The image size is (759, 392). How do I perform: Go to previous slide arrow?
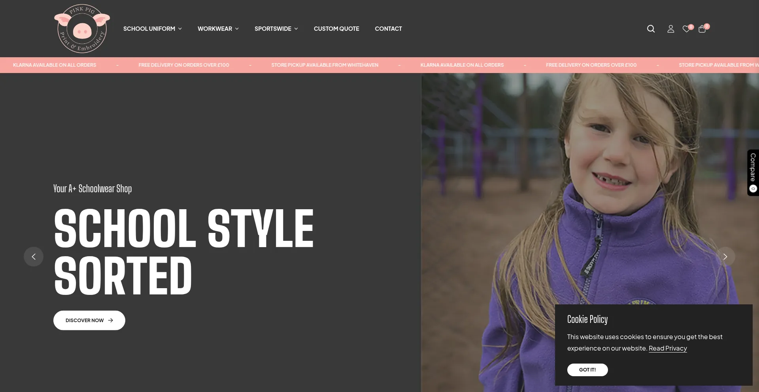click(34, 257)
